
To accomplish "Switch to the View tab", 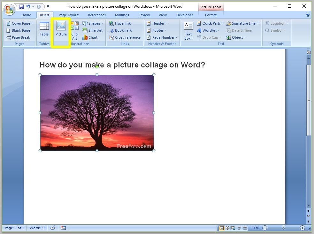I will 163,15.
